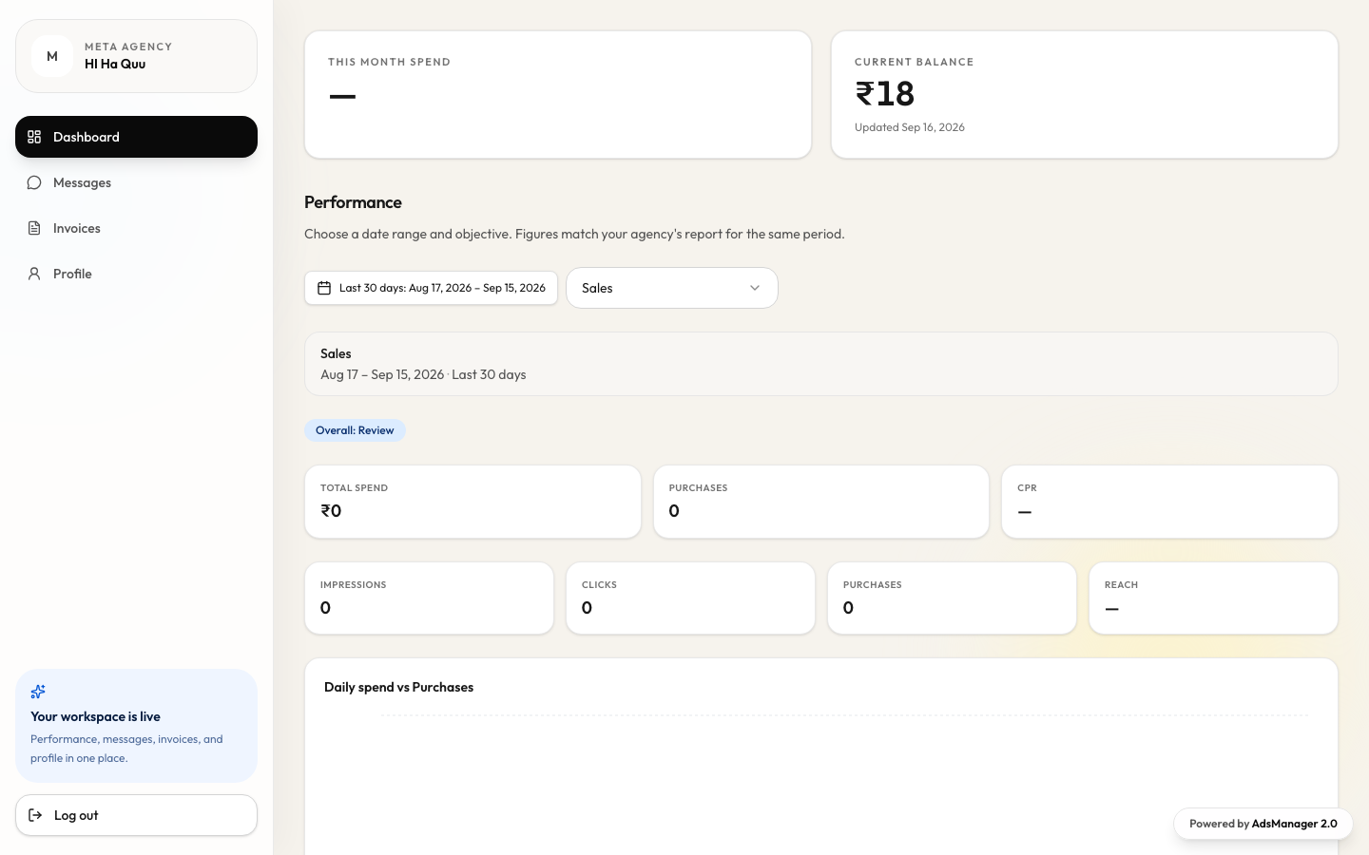The width and height of the screenshot is (1369, 855).
Task: Click the log out arrow icon
Action: 35,815
